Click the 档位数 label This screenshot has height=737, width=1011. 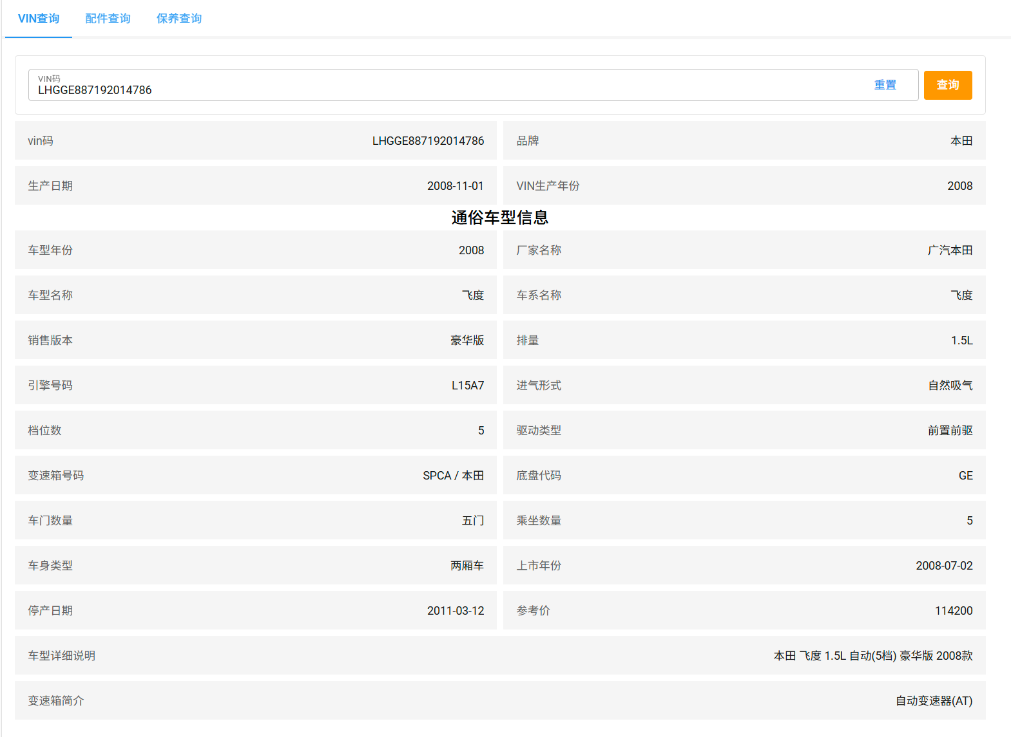(x=44, y=431)
